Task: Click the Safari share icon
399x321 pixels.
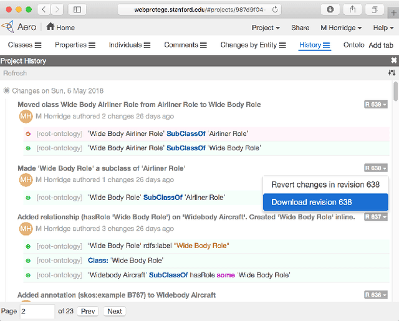Action: coord(352,9)
